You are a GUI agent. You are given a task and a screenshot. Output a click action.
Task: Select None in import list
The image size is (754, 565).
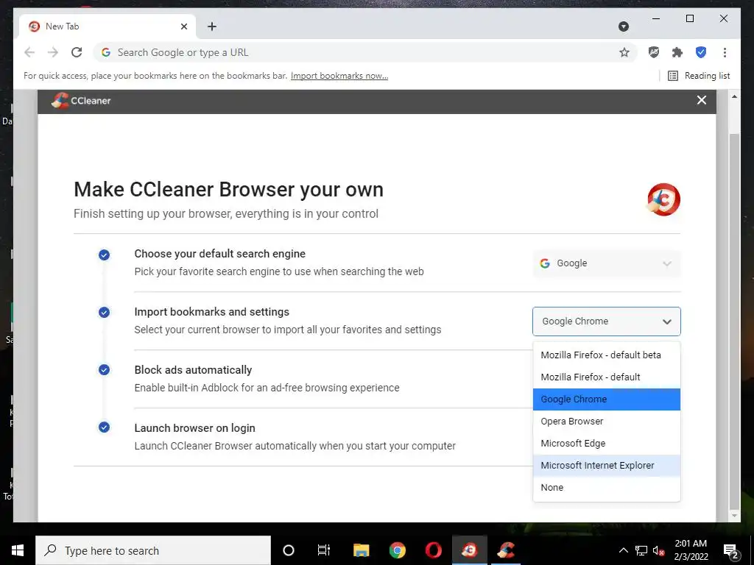click(607, 488)
